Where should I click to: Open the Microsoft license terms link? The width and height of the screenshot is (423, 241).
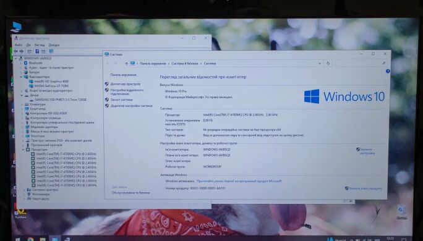[239, 181]
